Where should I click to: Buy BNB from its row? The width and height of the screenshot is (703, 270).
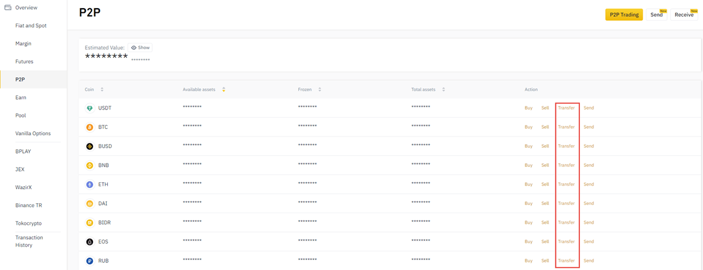click(x=528, y=166)
